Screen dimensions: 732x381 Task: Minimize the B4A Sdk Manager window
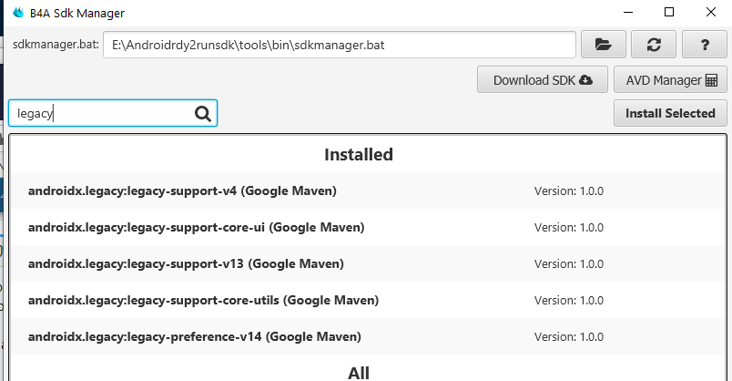tap(628, 13)
